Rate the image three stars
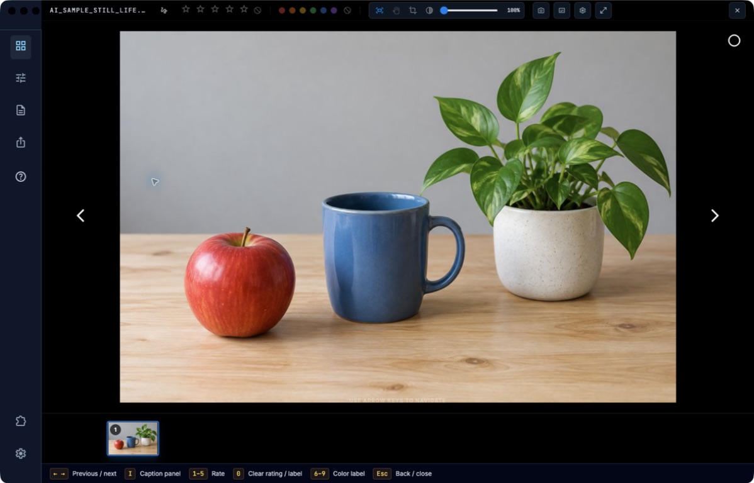 tap(215, 9)
